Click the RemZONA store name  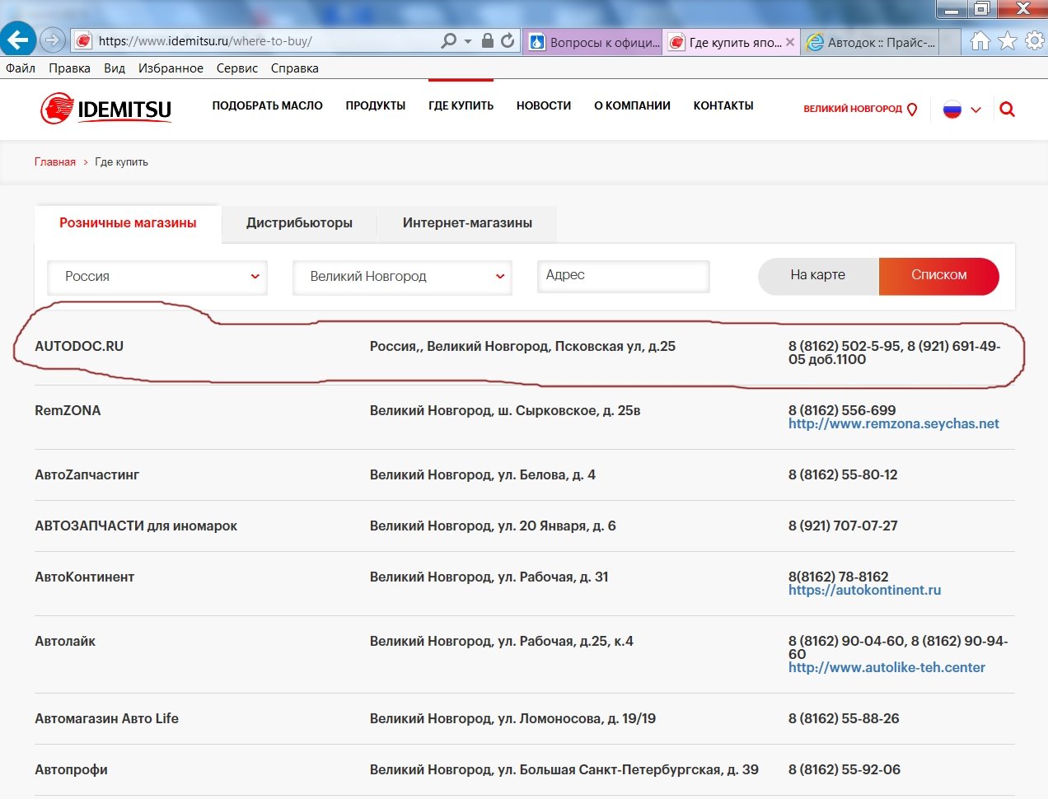pos(68,410)
